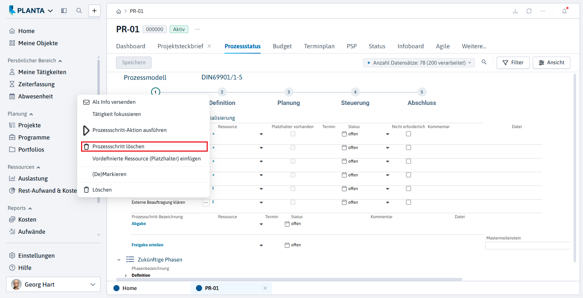
Task: Choose Löschen in context menu
Action: 143,190
